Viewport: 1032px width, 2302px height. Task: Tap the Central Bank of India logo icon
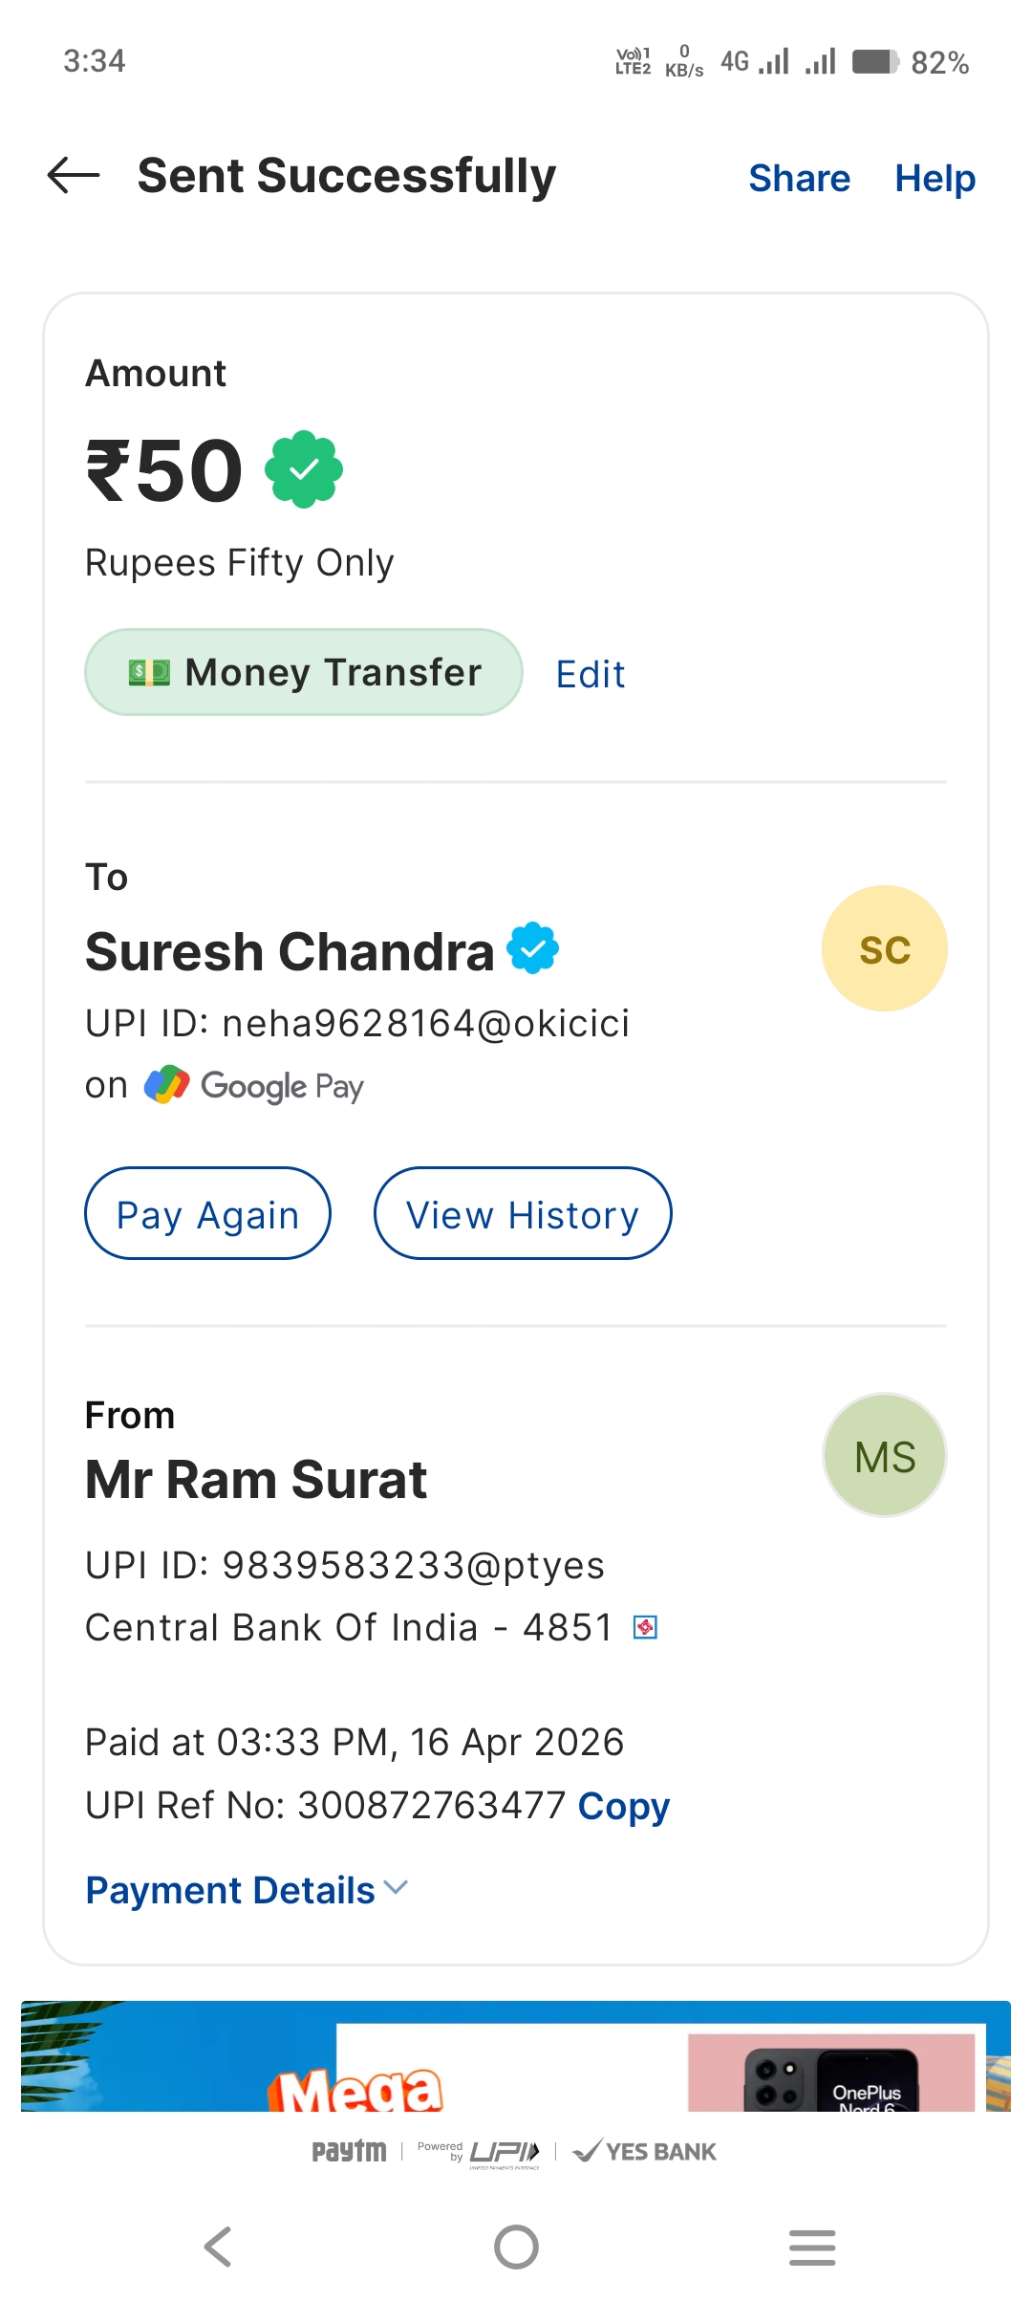pos(646,1627)
